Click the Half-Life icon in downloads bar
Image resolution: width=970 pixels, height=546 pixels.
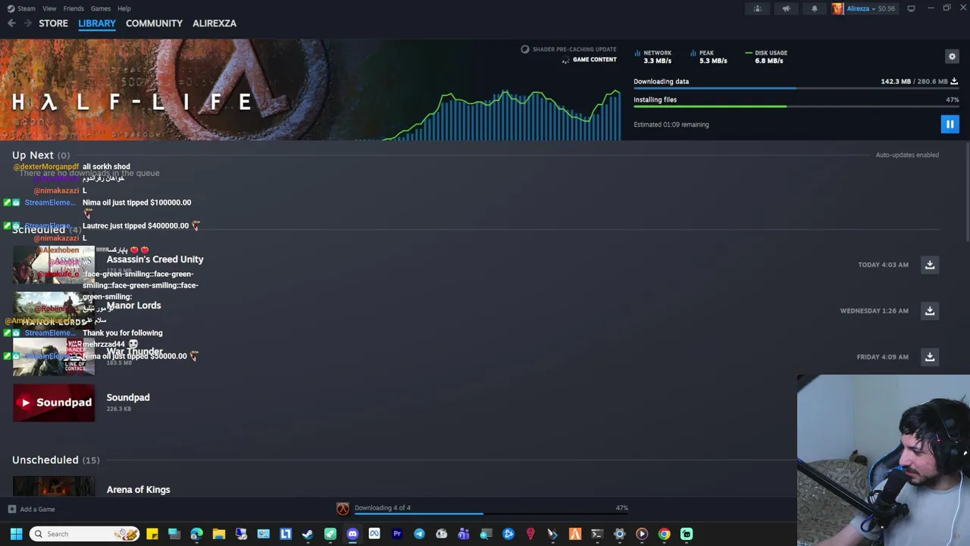343,509
